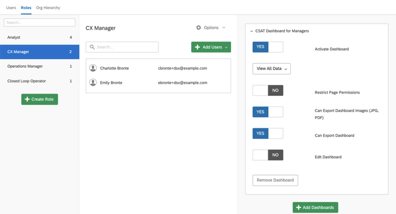
Task: Disable Can Export Dashboard switch
Action: (x=268, y=134)
